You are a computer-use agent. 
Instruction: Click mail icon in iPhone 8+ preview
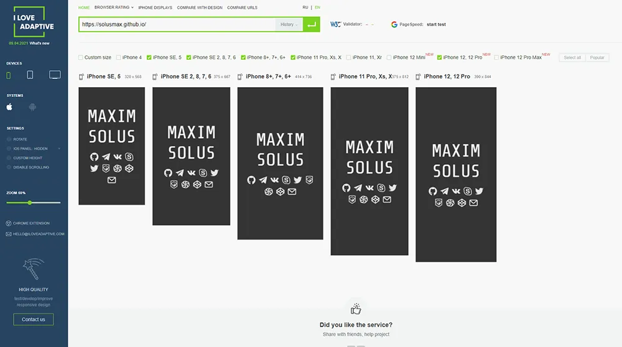292,192
